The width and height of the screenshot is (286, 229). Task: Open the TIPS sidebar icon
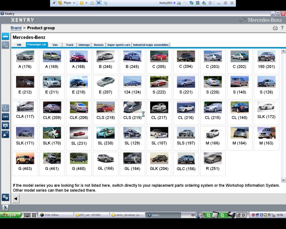(x=6, y=117)
